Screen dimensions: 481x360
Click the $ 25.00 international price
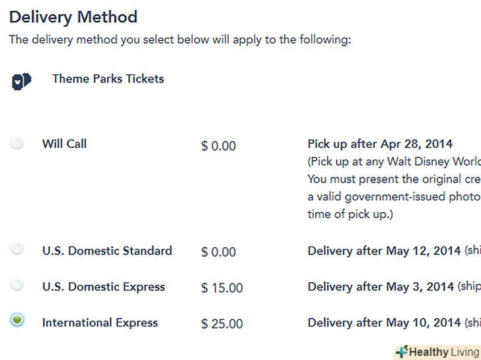tap(222, 324)
